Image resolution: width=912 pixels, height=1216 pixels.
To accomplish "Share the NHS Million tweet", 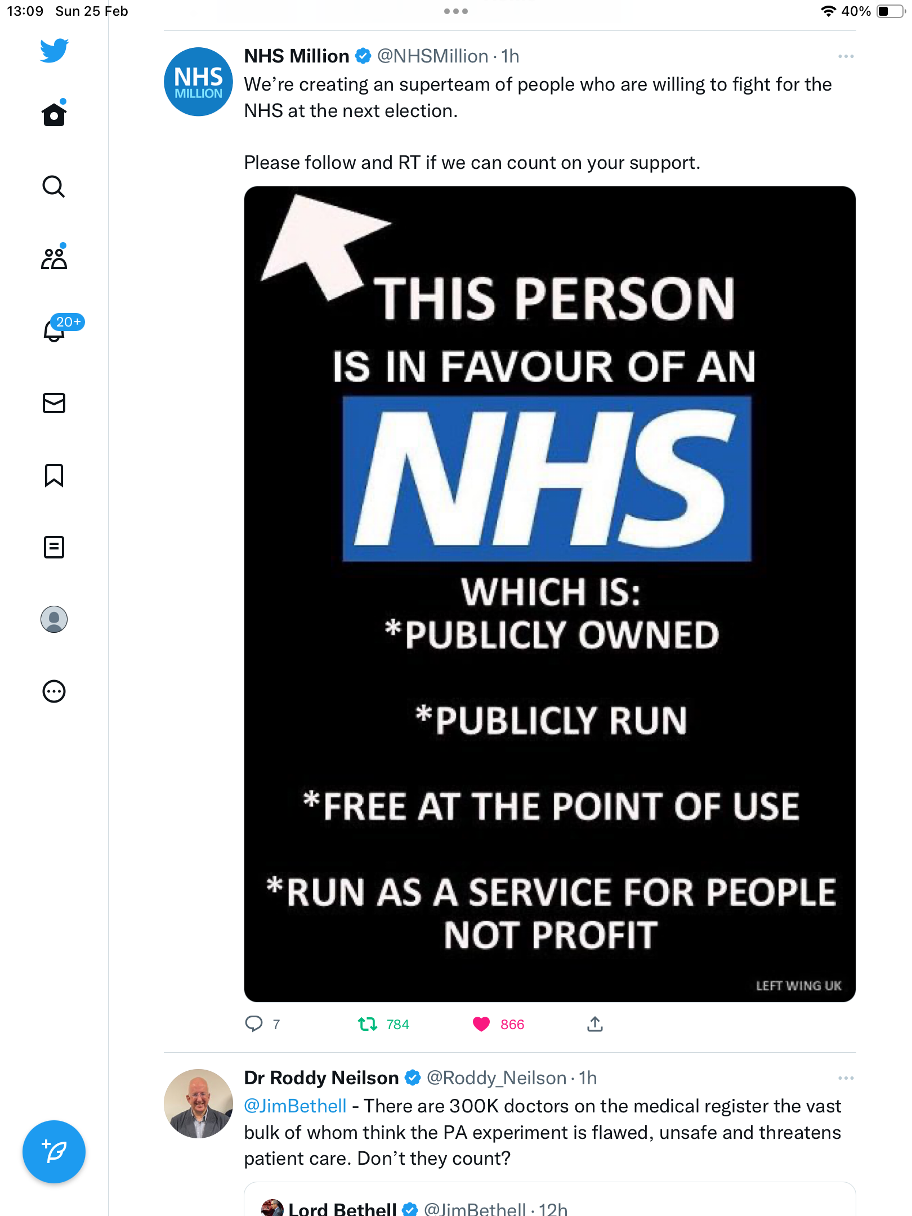I will [x=595, y=1024].
